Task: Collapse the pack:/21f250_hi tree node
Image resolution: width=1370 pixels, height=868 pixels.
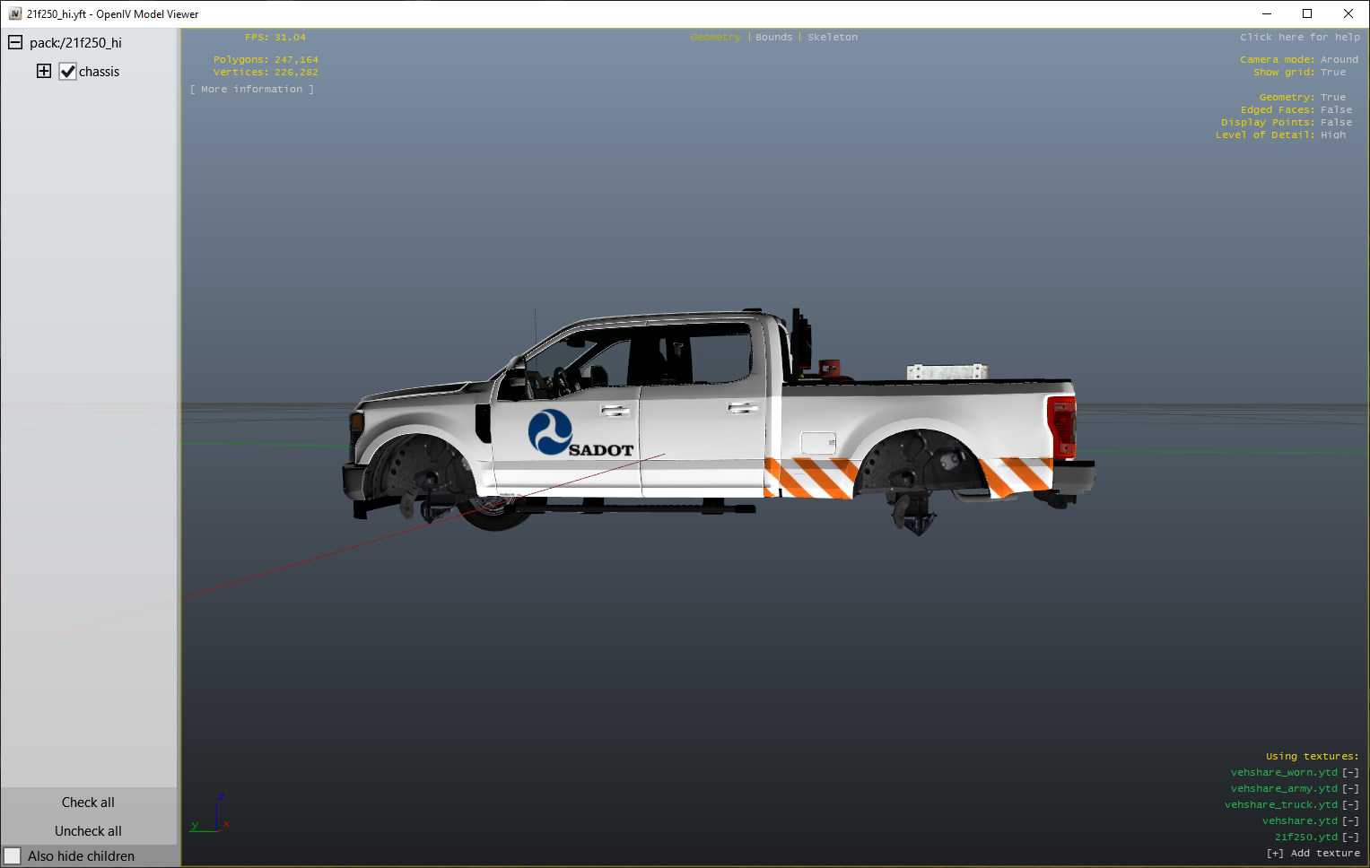Action: point(15,42)
